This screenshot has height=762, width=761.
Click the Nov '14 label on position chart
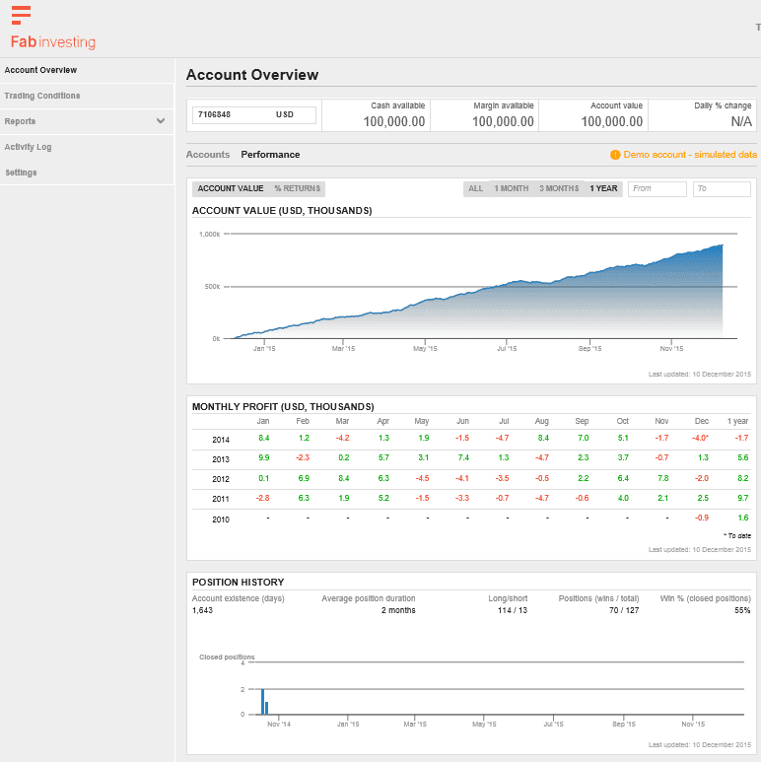(x=279, y=725)
